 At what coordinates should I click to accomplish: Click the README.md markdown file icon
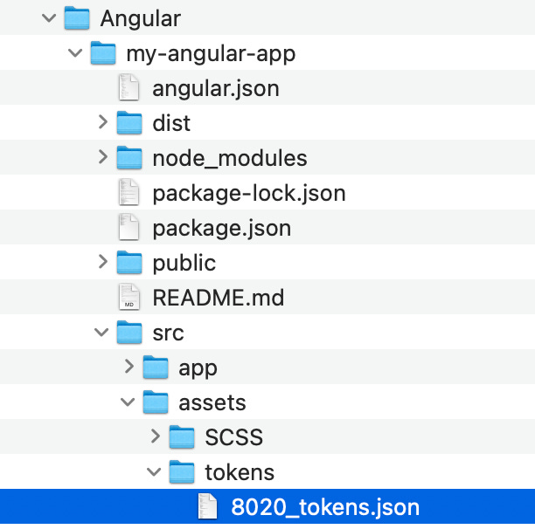click(x=129, y=297)
